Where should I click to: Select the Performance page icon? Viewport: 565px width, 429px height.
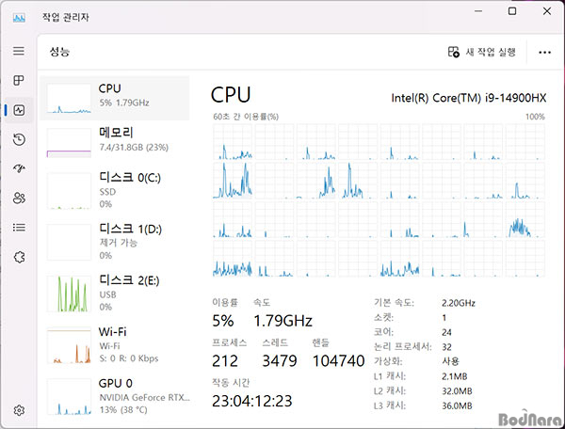(x=19, y=110)
